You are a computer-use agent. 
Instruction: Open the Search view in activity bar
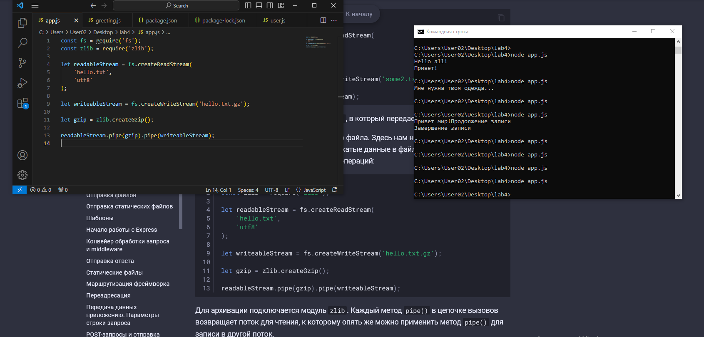pyautogui.click(x=22, y=42)
